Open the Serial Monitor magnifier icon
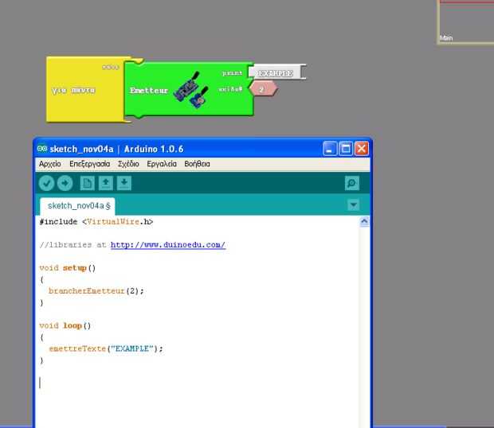494x428 pixels. 352,183
